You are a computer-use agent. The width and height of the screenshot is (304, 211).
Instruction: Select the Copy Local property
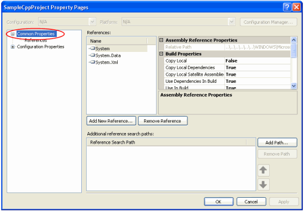[194, 61]
